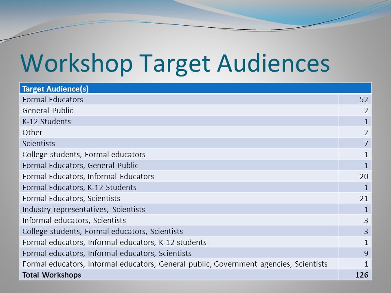This screenshot has width=391, height=293.
Task: Click 'Formal educators, Informal educators, K-12 students' row
Action: tap(195, 242)
